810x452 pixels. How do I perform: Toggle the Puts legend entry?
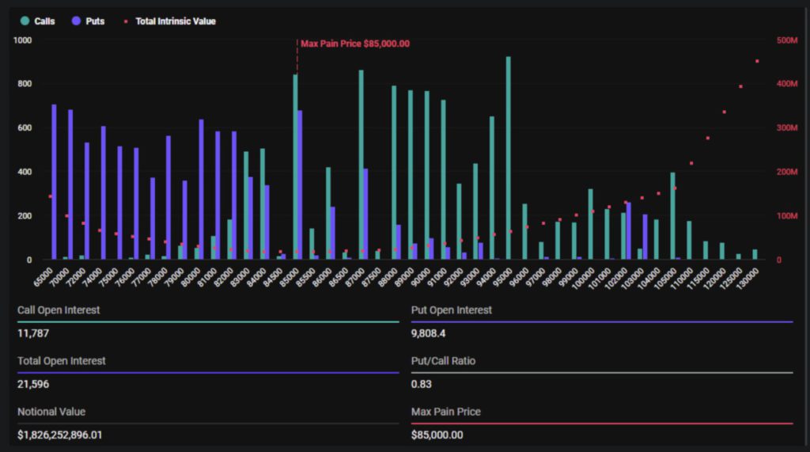point(88,21)
